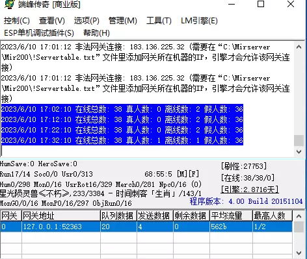Open the LM引擎(E) menu
Image resolution: width=307 pixels, height=259 pixels.
click(x=199, y=21)
